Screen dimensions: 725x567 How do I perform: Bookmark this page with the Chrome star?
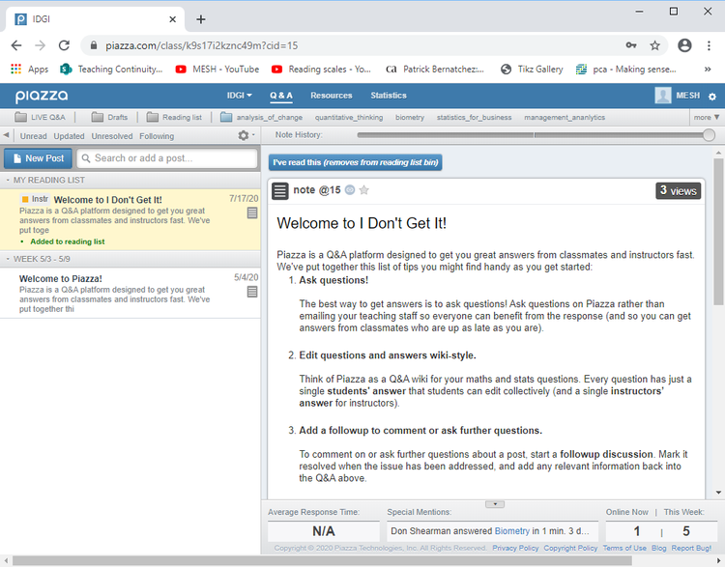coord(654,45)
